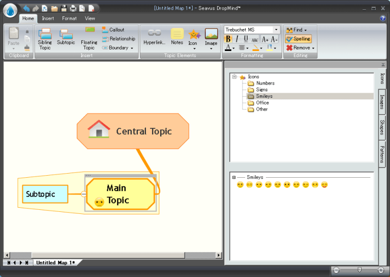Click the Spelling button
The image size is (390, 277).
pyautogui.click(x=298, y=39)
